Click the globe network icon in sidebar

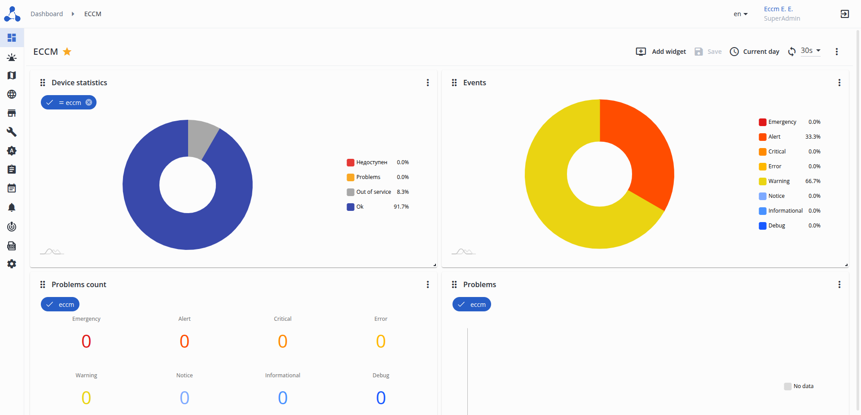click(12, 94)
